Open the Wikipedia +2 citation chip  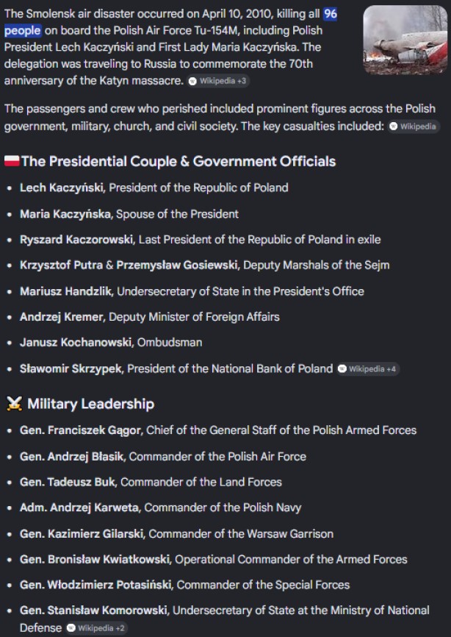click(x=96, y=628)
